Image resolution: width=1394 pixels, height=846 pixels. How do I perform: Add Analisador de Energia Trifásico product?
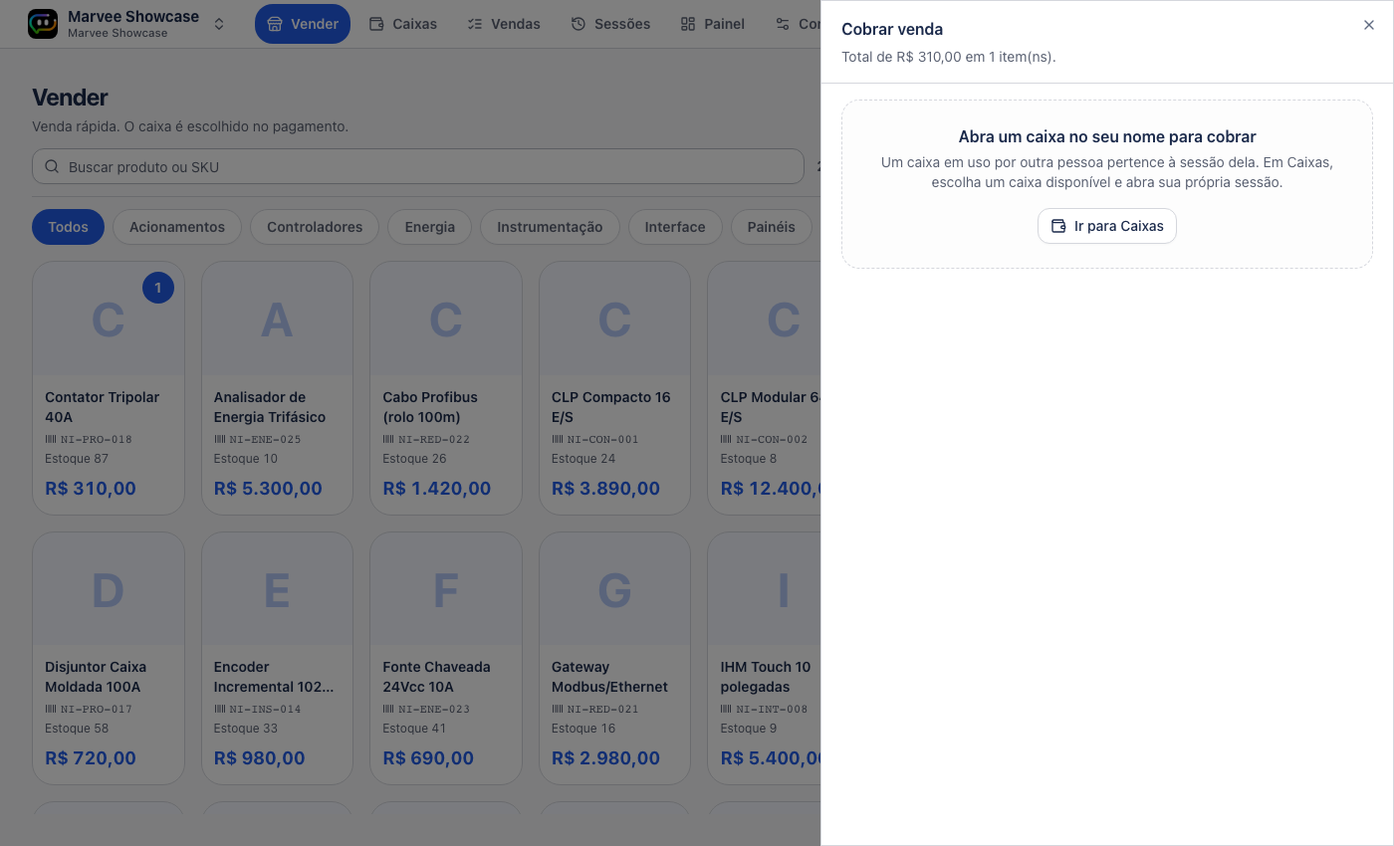277,388
